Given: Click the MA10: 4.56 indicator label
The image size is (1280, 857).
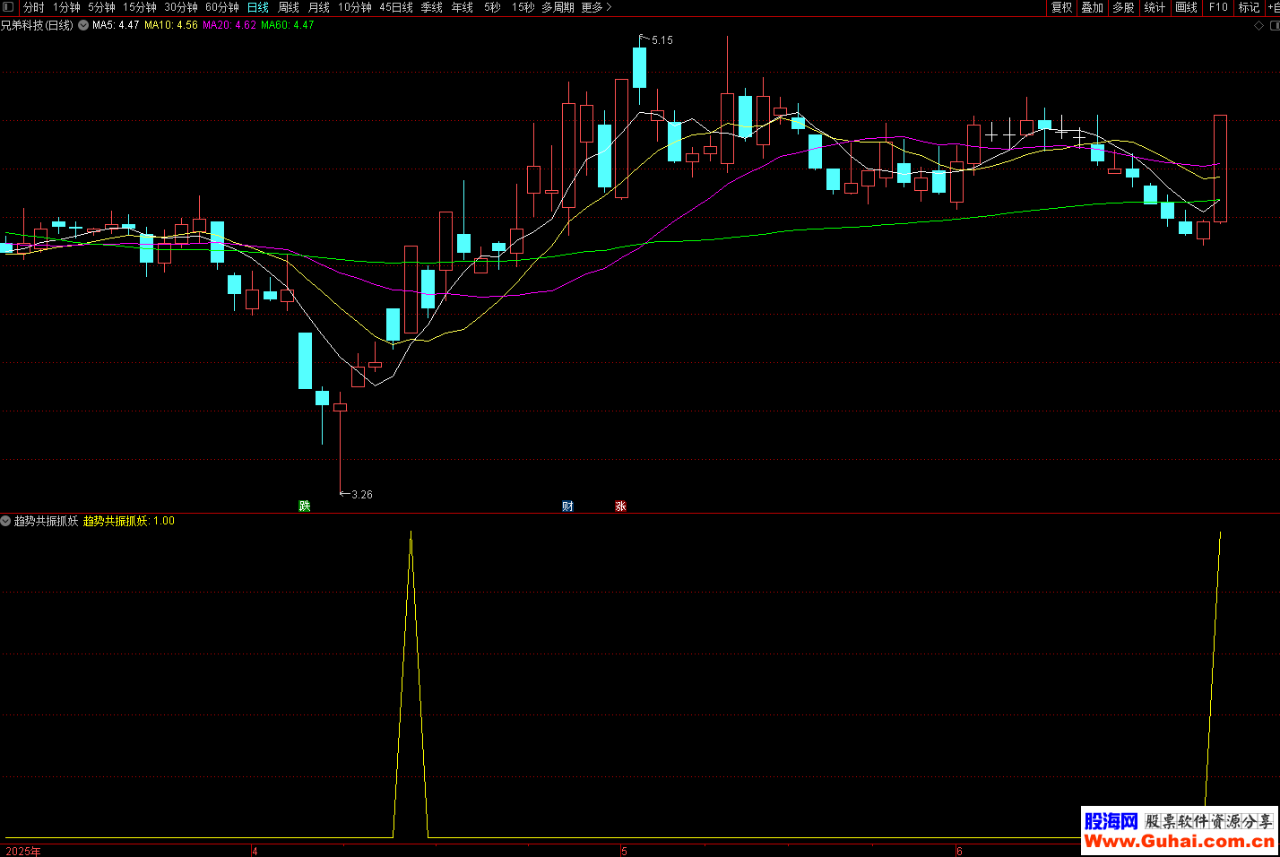Looking at the screenshot, I should 171,25.
